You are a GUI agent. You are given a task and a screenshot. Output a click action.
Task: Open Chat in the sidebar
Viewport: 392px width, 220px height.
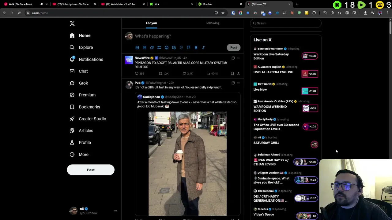coord(79,71)
